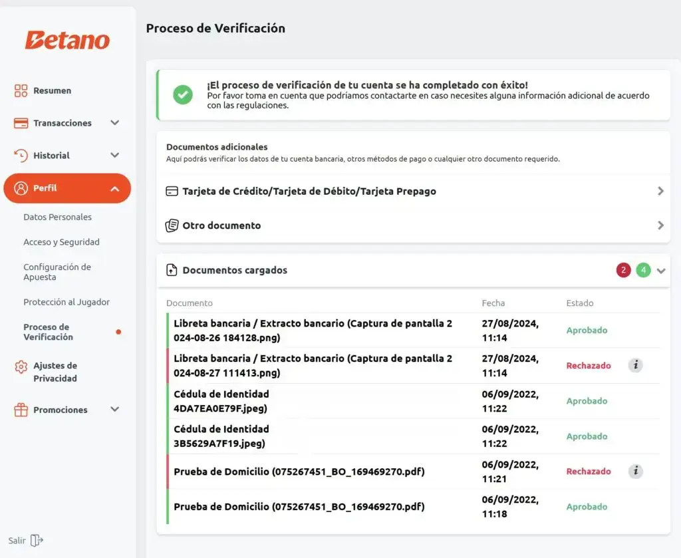Viewport: 681px width, 558px height.
Task: Open Acceso y Seguridad page
Action: click(61, 242)
